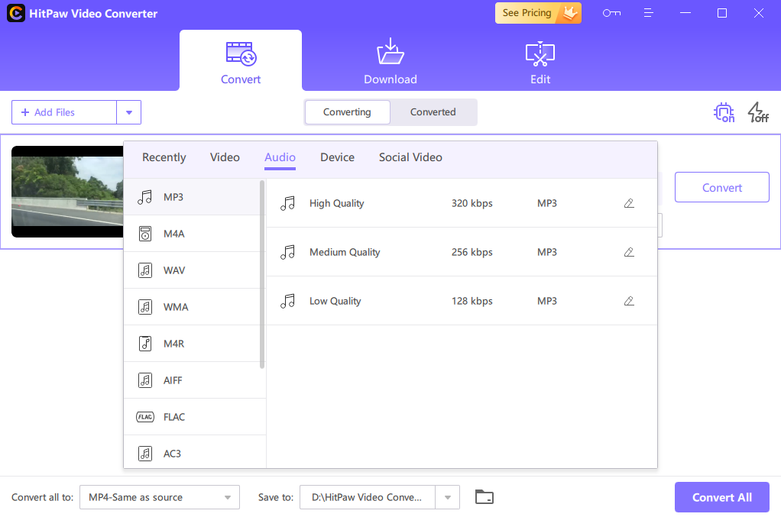Open the hamburger menu in title bar

(x=648, y=13)
